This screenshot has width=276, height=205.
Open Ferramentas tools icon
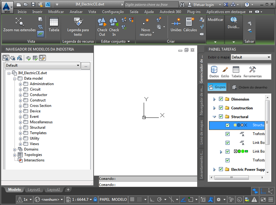(253, 72)
